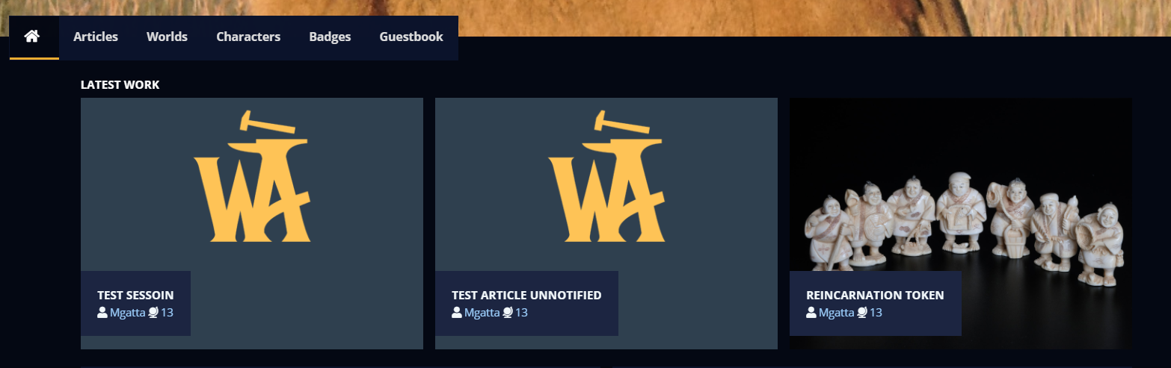This screenshot has width=1171, height=368.
Task: Click the user icon under Test Article Unnotified
Action: (457, 313)
